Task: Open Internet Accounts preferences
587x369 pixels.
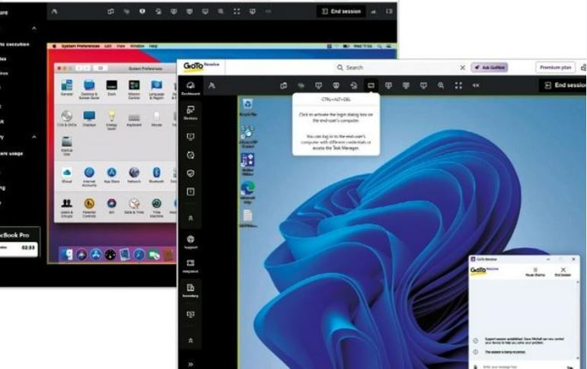Action: tap(89, 177)
